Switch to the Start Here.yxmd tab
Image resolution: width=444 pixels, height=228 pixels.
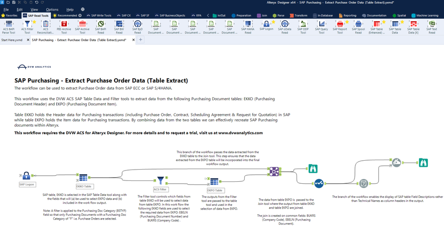pyautogui.click(x=12, y=40)
